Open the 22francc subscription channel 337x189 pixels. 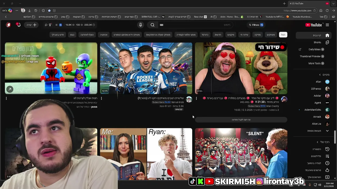pyautogui.click(x=313, y=89)
